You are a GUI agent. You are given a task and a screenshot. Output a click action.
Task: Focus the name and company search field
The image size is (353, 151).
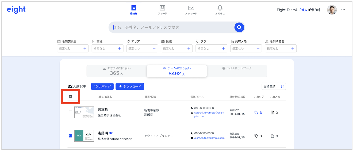tap(171, 27)
